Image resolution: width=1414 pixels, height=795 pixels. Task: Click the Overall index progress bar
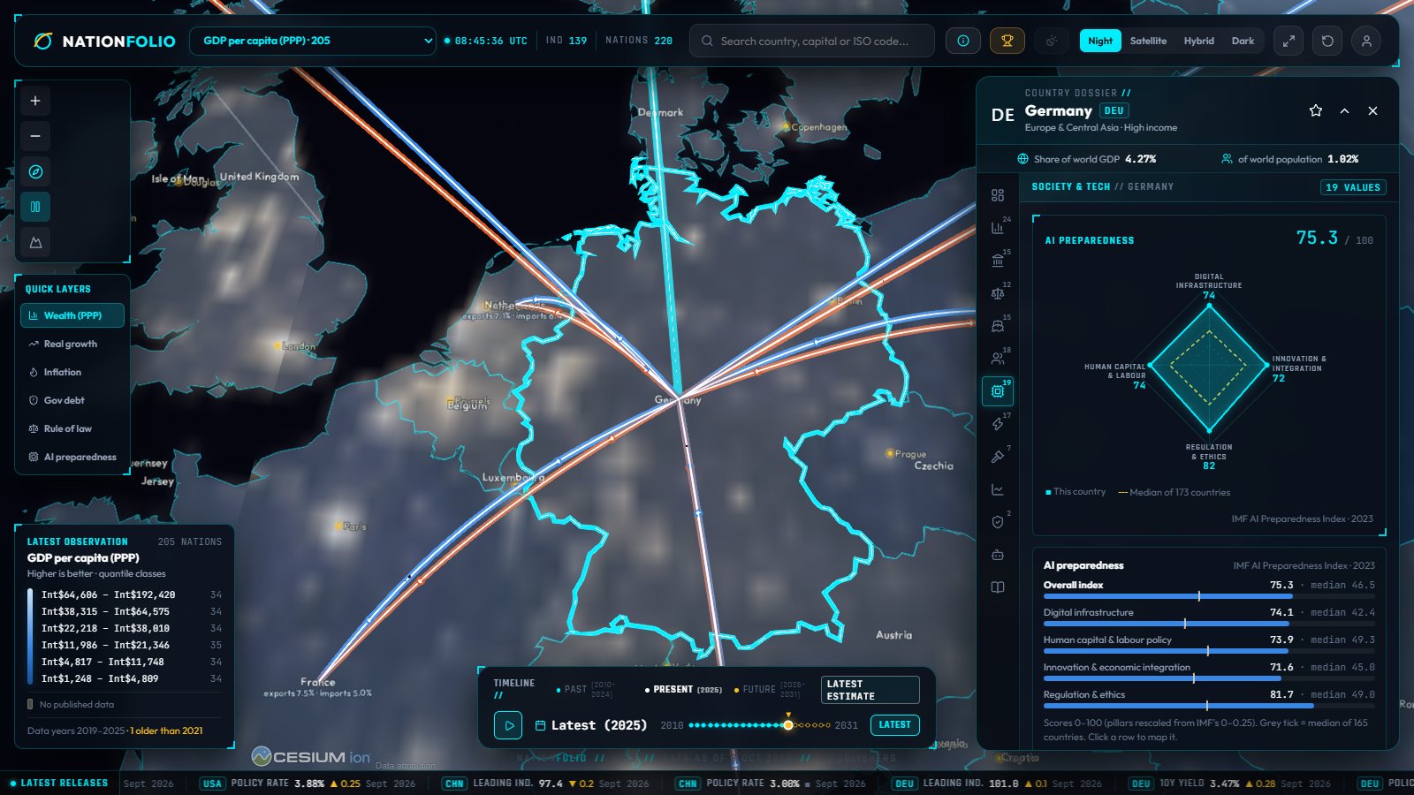1209,596
